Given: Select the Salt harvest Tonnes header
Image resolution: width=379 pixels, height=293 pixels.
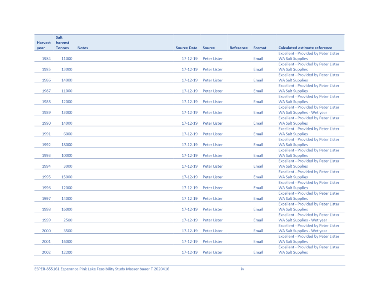Looking at the screenshot, I should tap(63, 43).
